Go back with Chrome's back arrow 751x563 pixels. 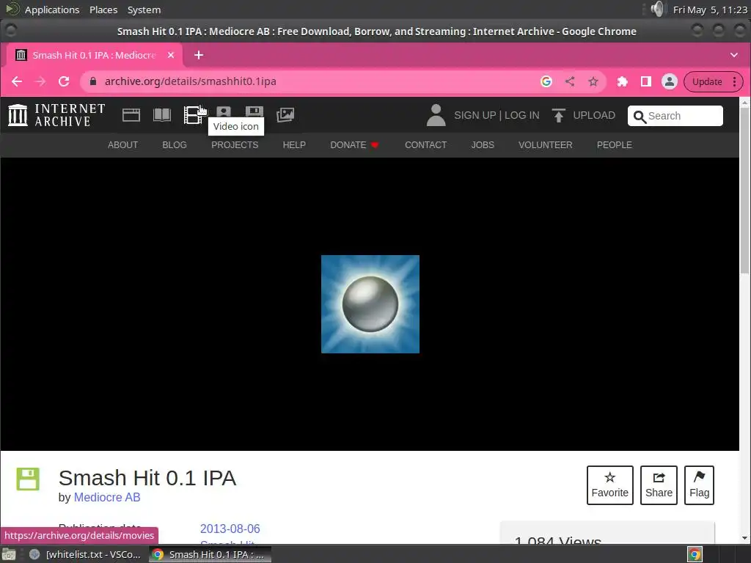click(x=17, y=81)
